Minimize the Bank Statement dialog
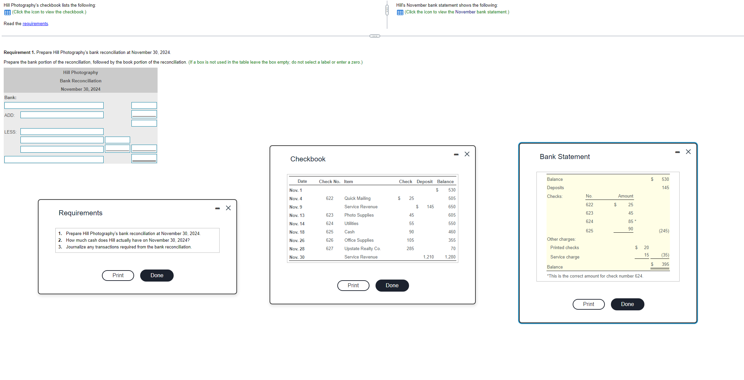The width and height of the screenshot is (744, 380). point(677,152)
